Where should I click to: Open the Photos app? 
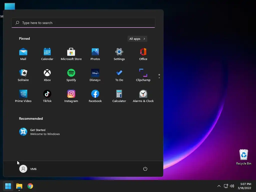[95, 54]
